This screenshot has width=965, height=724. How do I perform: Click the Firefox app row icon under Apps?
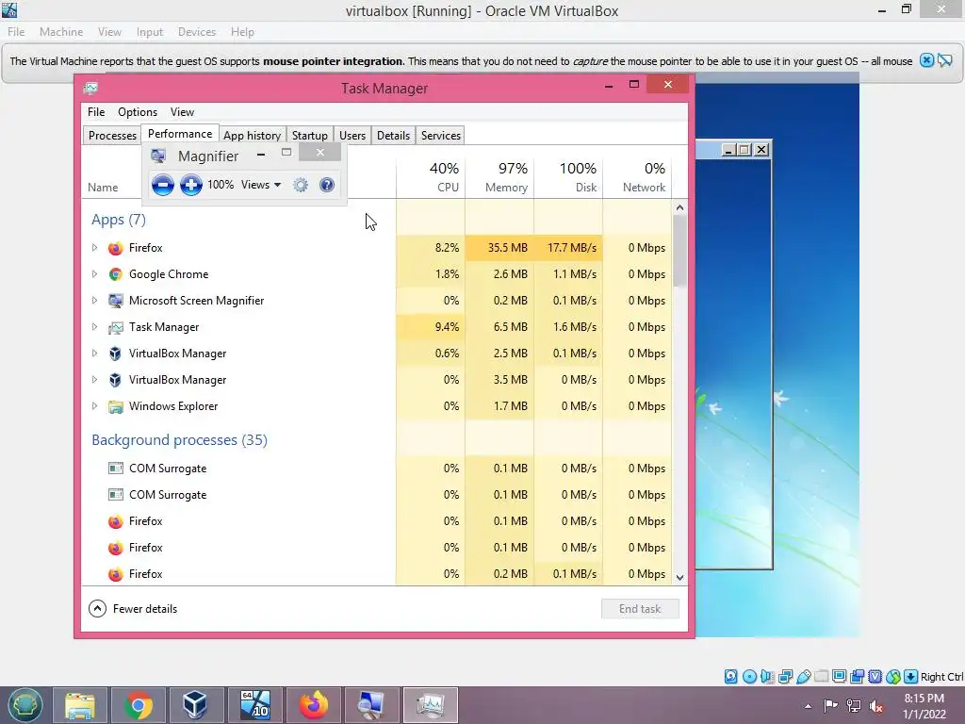(x=115, y=248)
